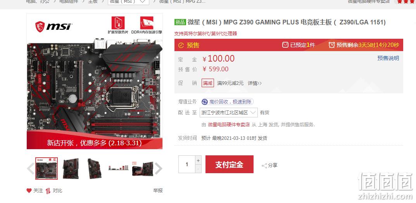Viewport: 416px width, 203px height.
Task: Click the 分享 share icon
Action: point(264,166)
